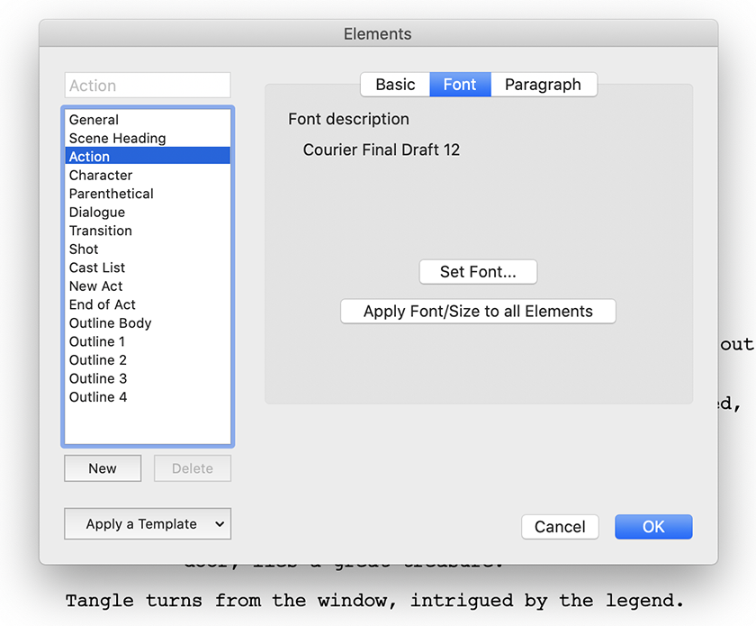This screenshot has height=626, width=756.
Task: Select Outline Body element
Action: click(111, 323)
